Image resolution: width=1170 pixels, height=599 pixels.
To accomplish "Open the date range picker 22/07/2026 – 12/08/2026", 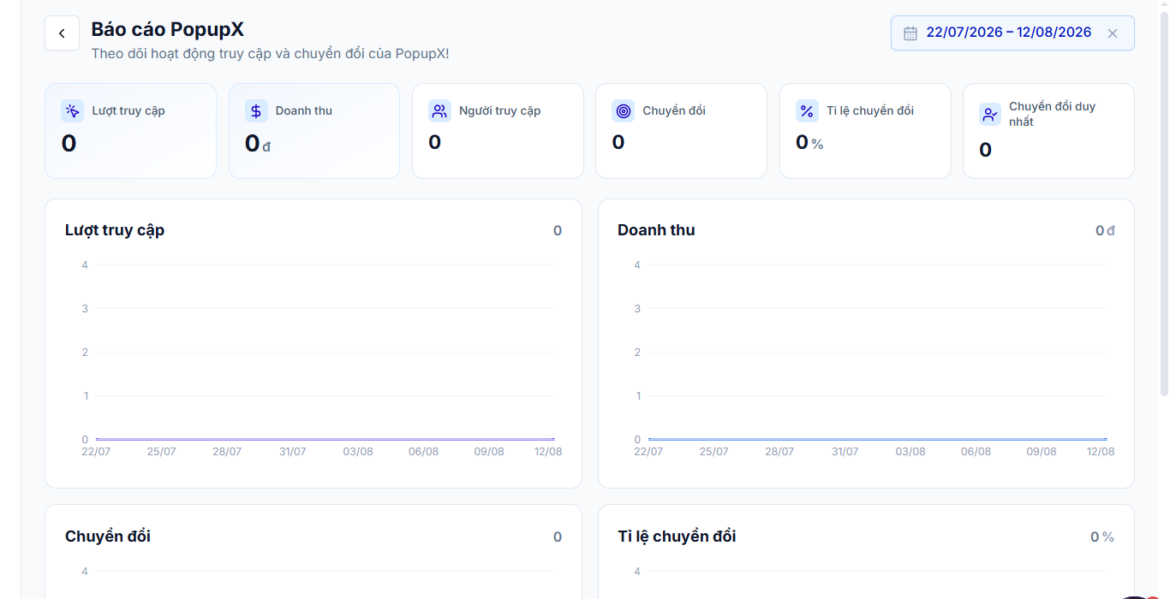I will click(1012, 33).
